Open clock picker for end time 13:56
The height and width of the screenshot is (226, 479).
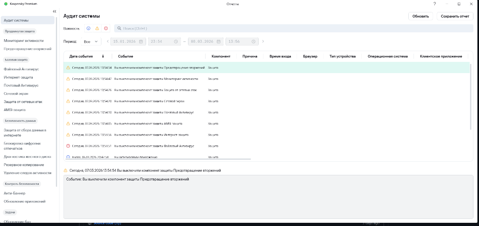pos(253,42)
